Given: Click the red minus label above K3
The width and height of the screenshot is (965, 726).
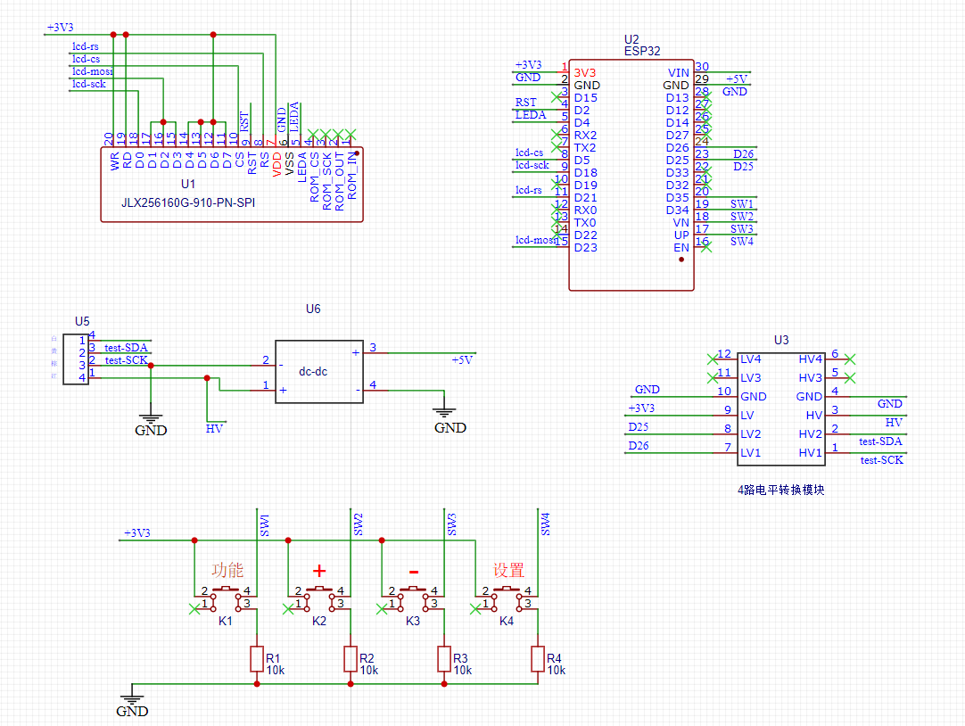Looking at the screenshot, I should coord(414,573).
